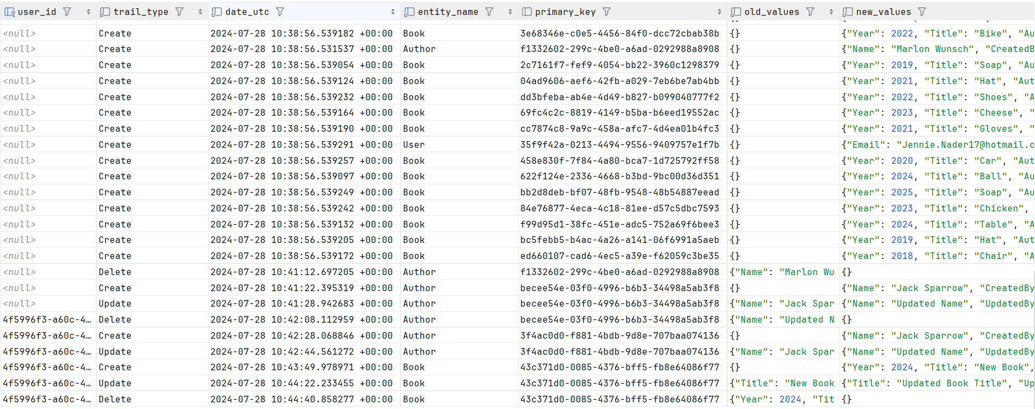Screen dimensions: 1035x409
Task: Click the new_values cell containing "Marlon Wunsch"
Action: click(x=937, y=49)
